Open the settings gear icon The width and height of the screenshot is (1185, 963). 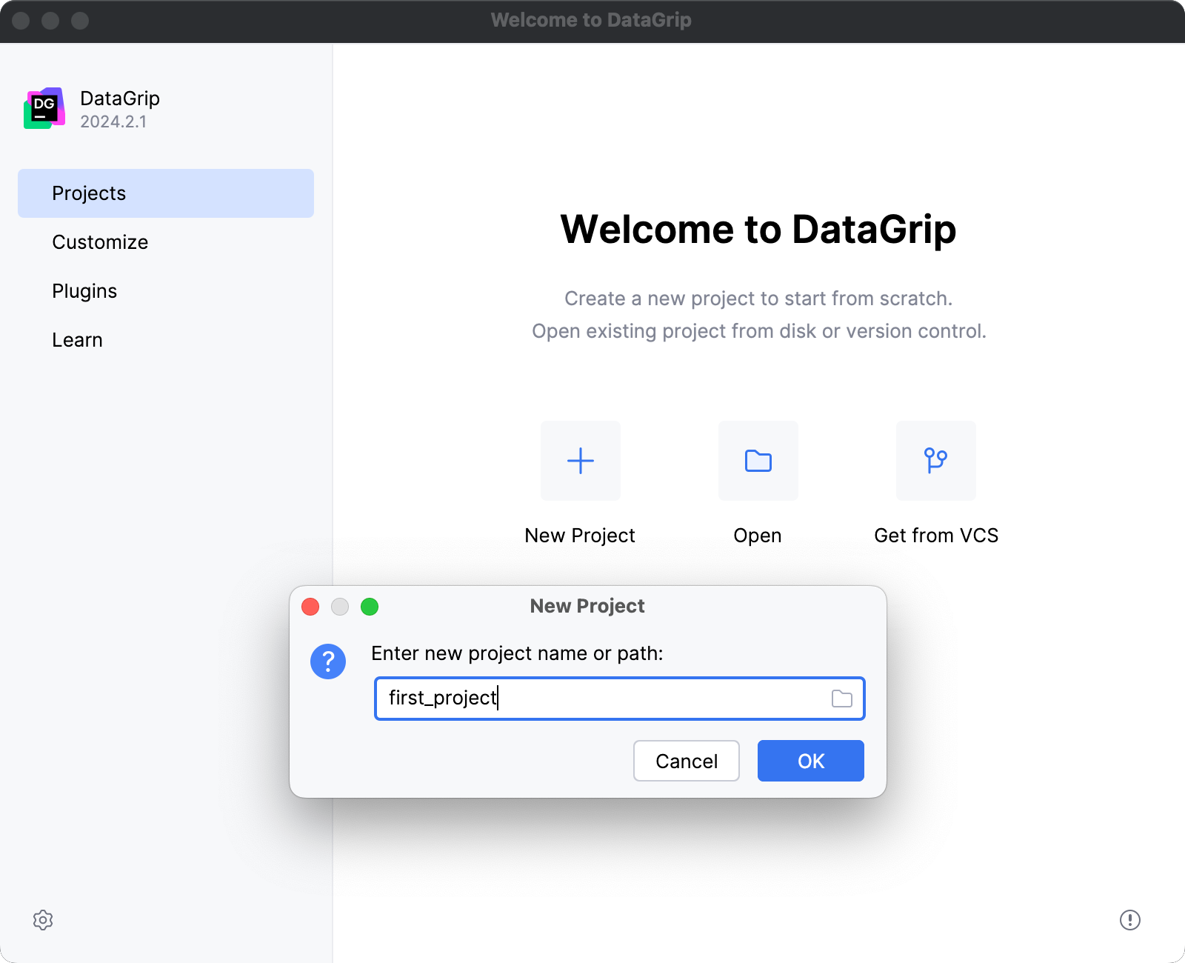(44, 920)
